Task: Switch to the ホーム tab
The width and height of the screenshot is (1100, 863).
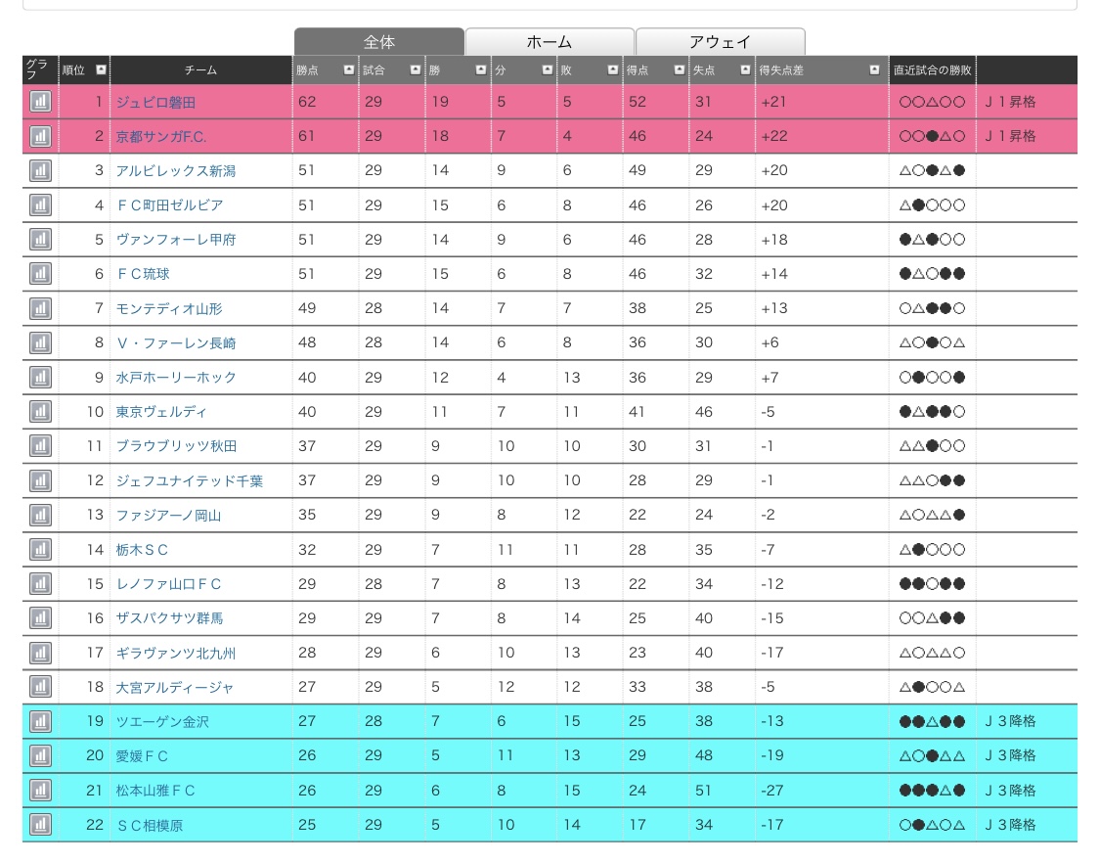Action: click(x=549, y=42)
